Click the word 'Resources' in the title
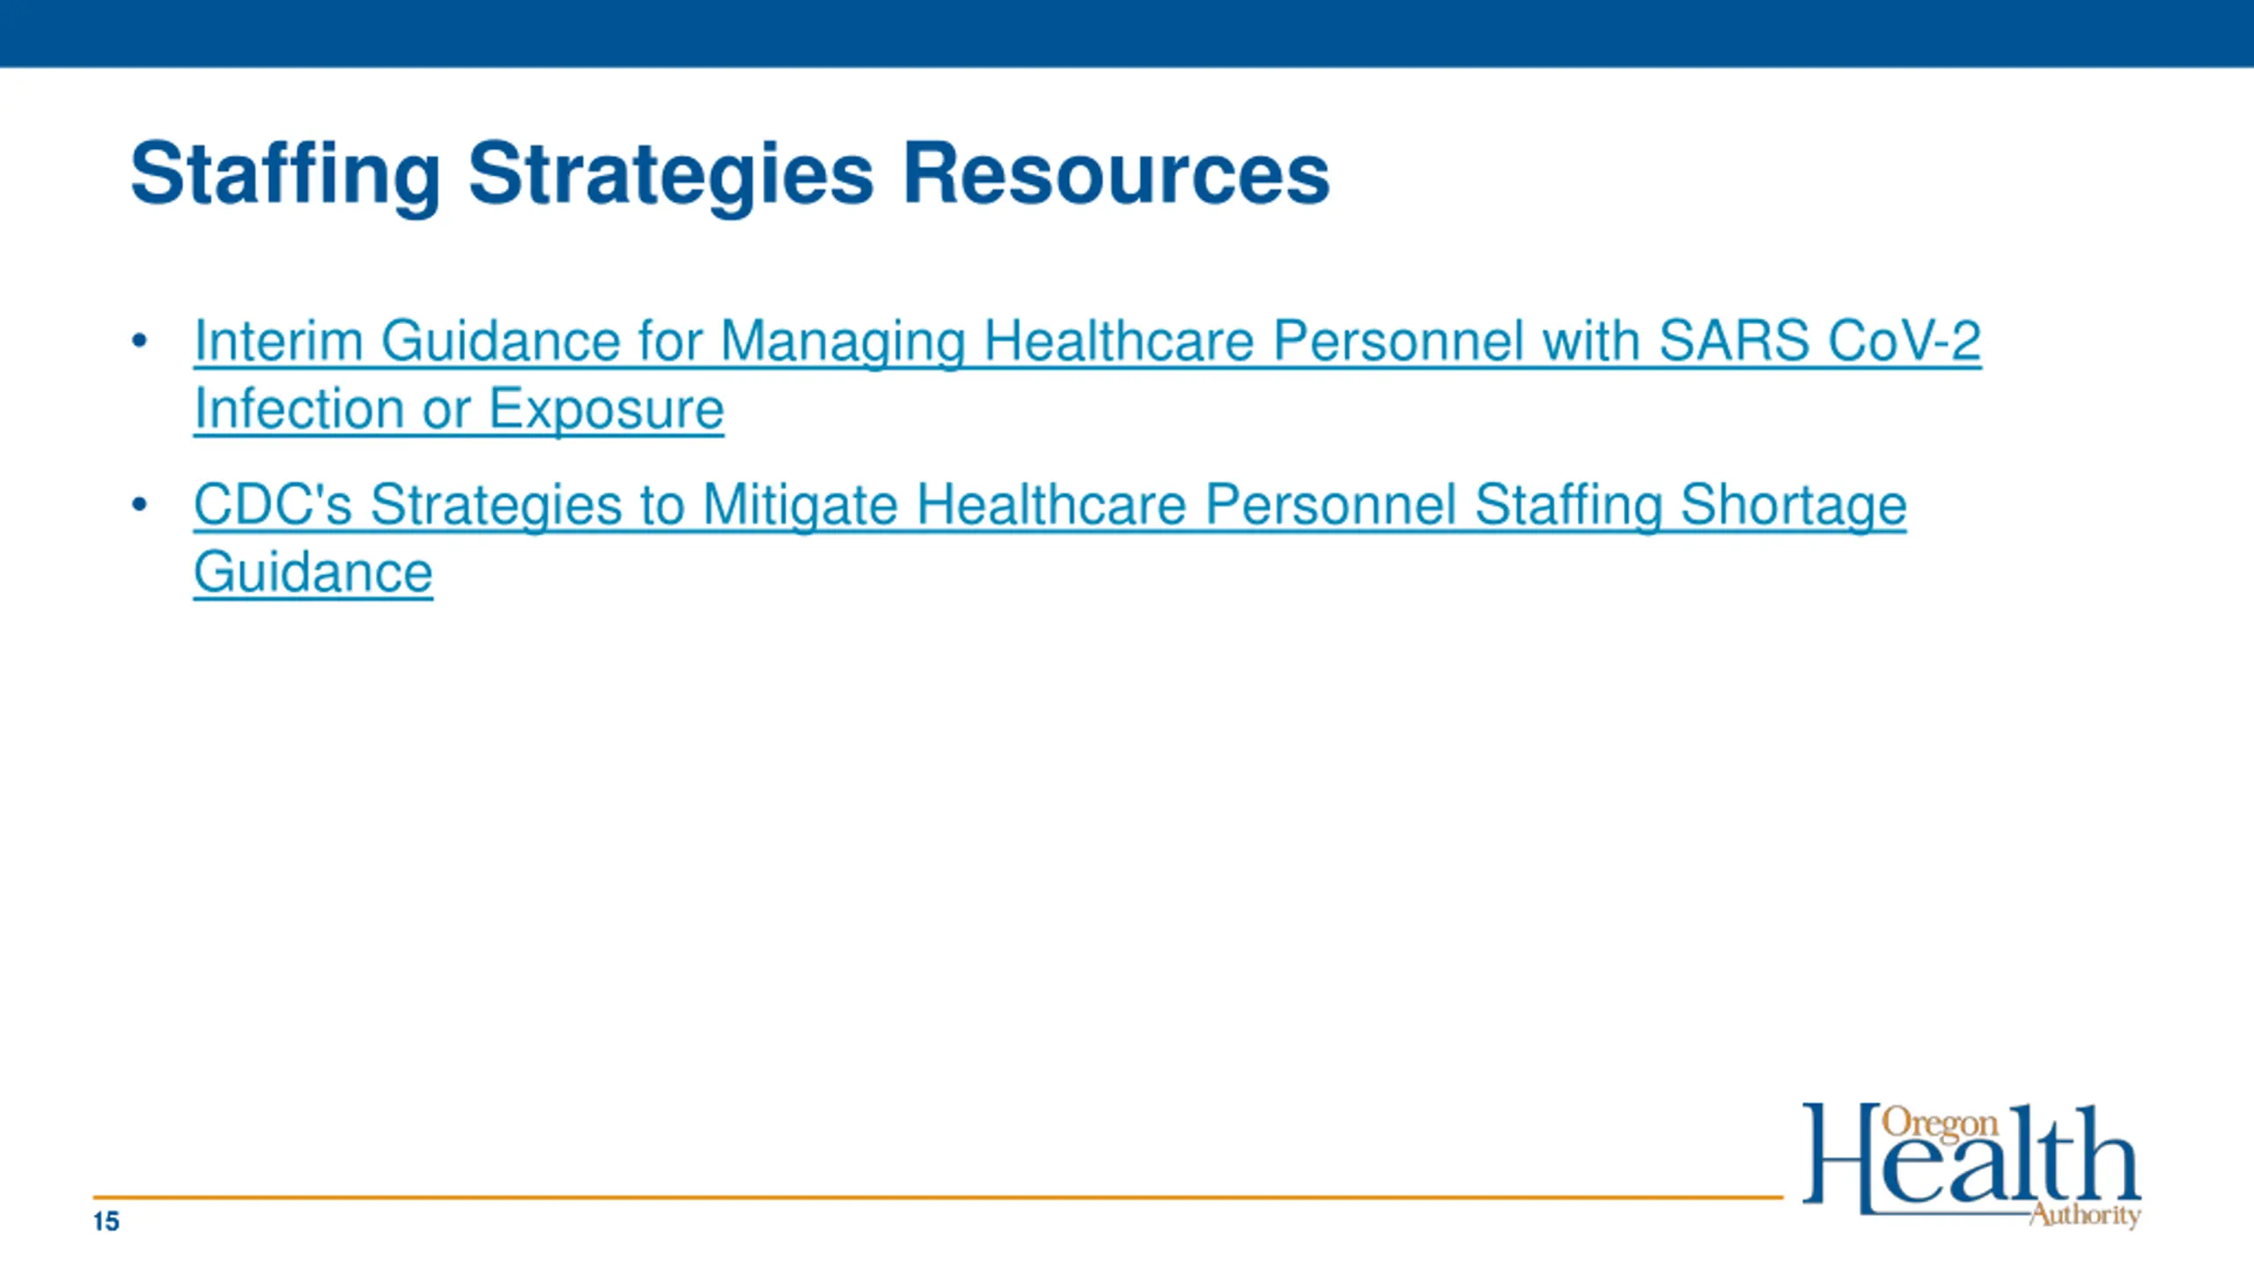Image resolution: width=2254 pixels, height=1268 pixels. [1116, 174]
